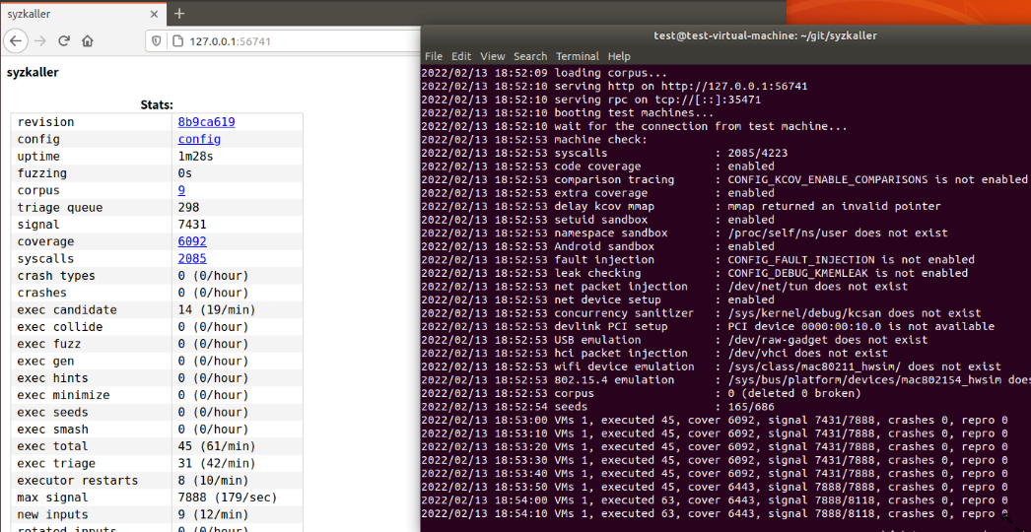Open the corpus 9 link
The width and height of the screenshot is (1031, 532).
tap(181, 191)
